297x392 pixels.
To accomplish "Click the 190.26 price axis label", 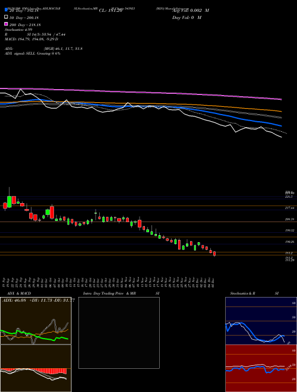I will [x=290, y=242].
